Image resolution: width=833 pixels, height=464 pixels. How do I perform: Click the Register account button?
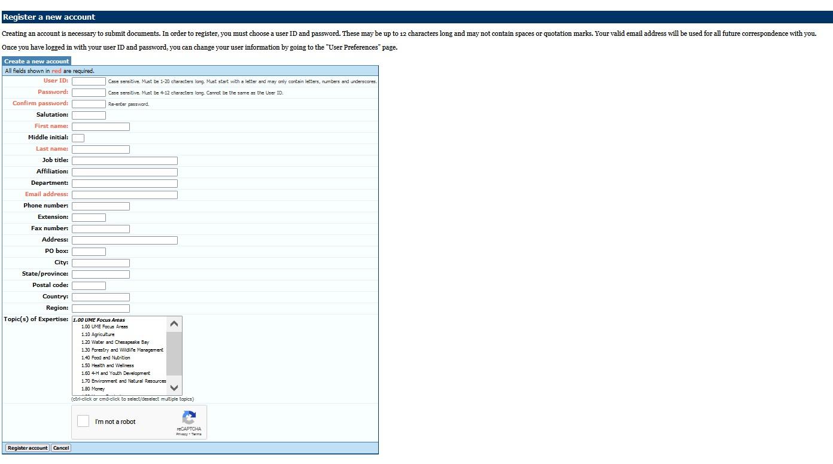28,448
